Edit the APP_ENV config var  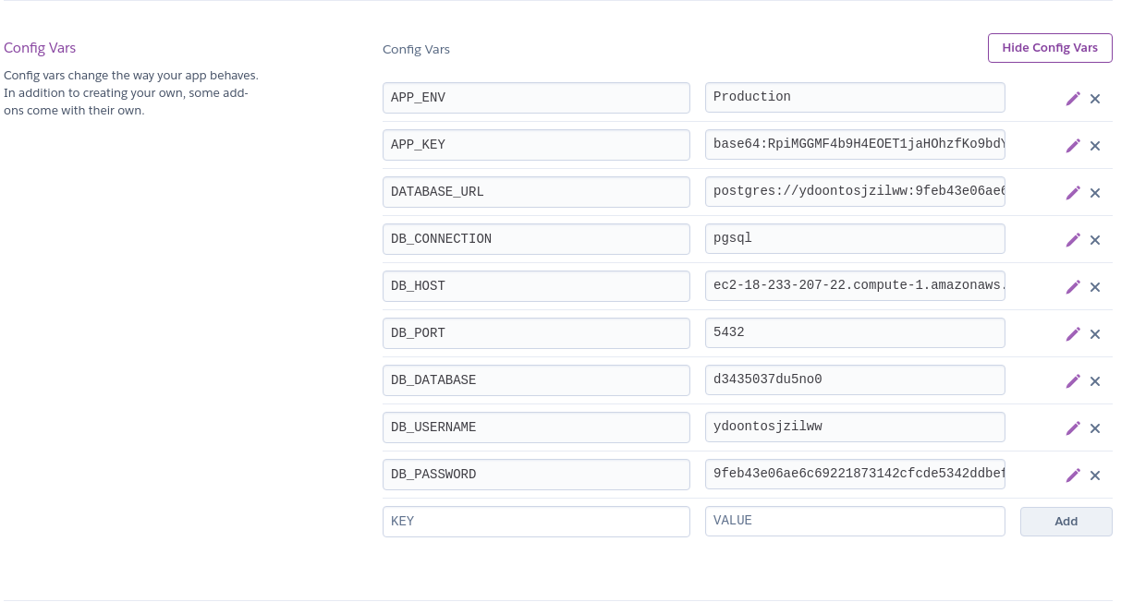pos(1073,98)
